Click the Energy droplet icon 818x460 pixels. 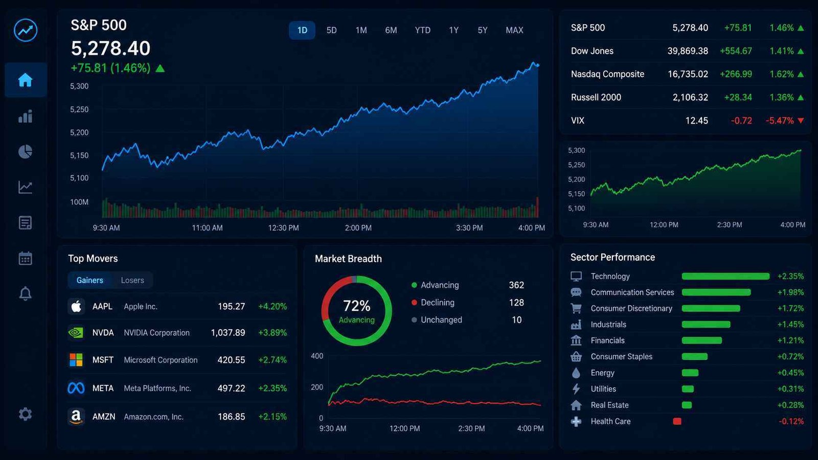[576, 373]
